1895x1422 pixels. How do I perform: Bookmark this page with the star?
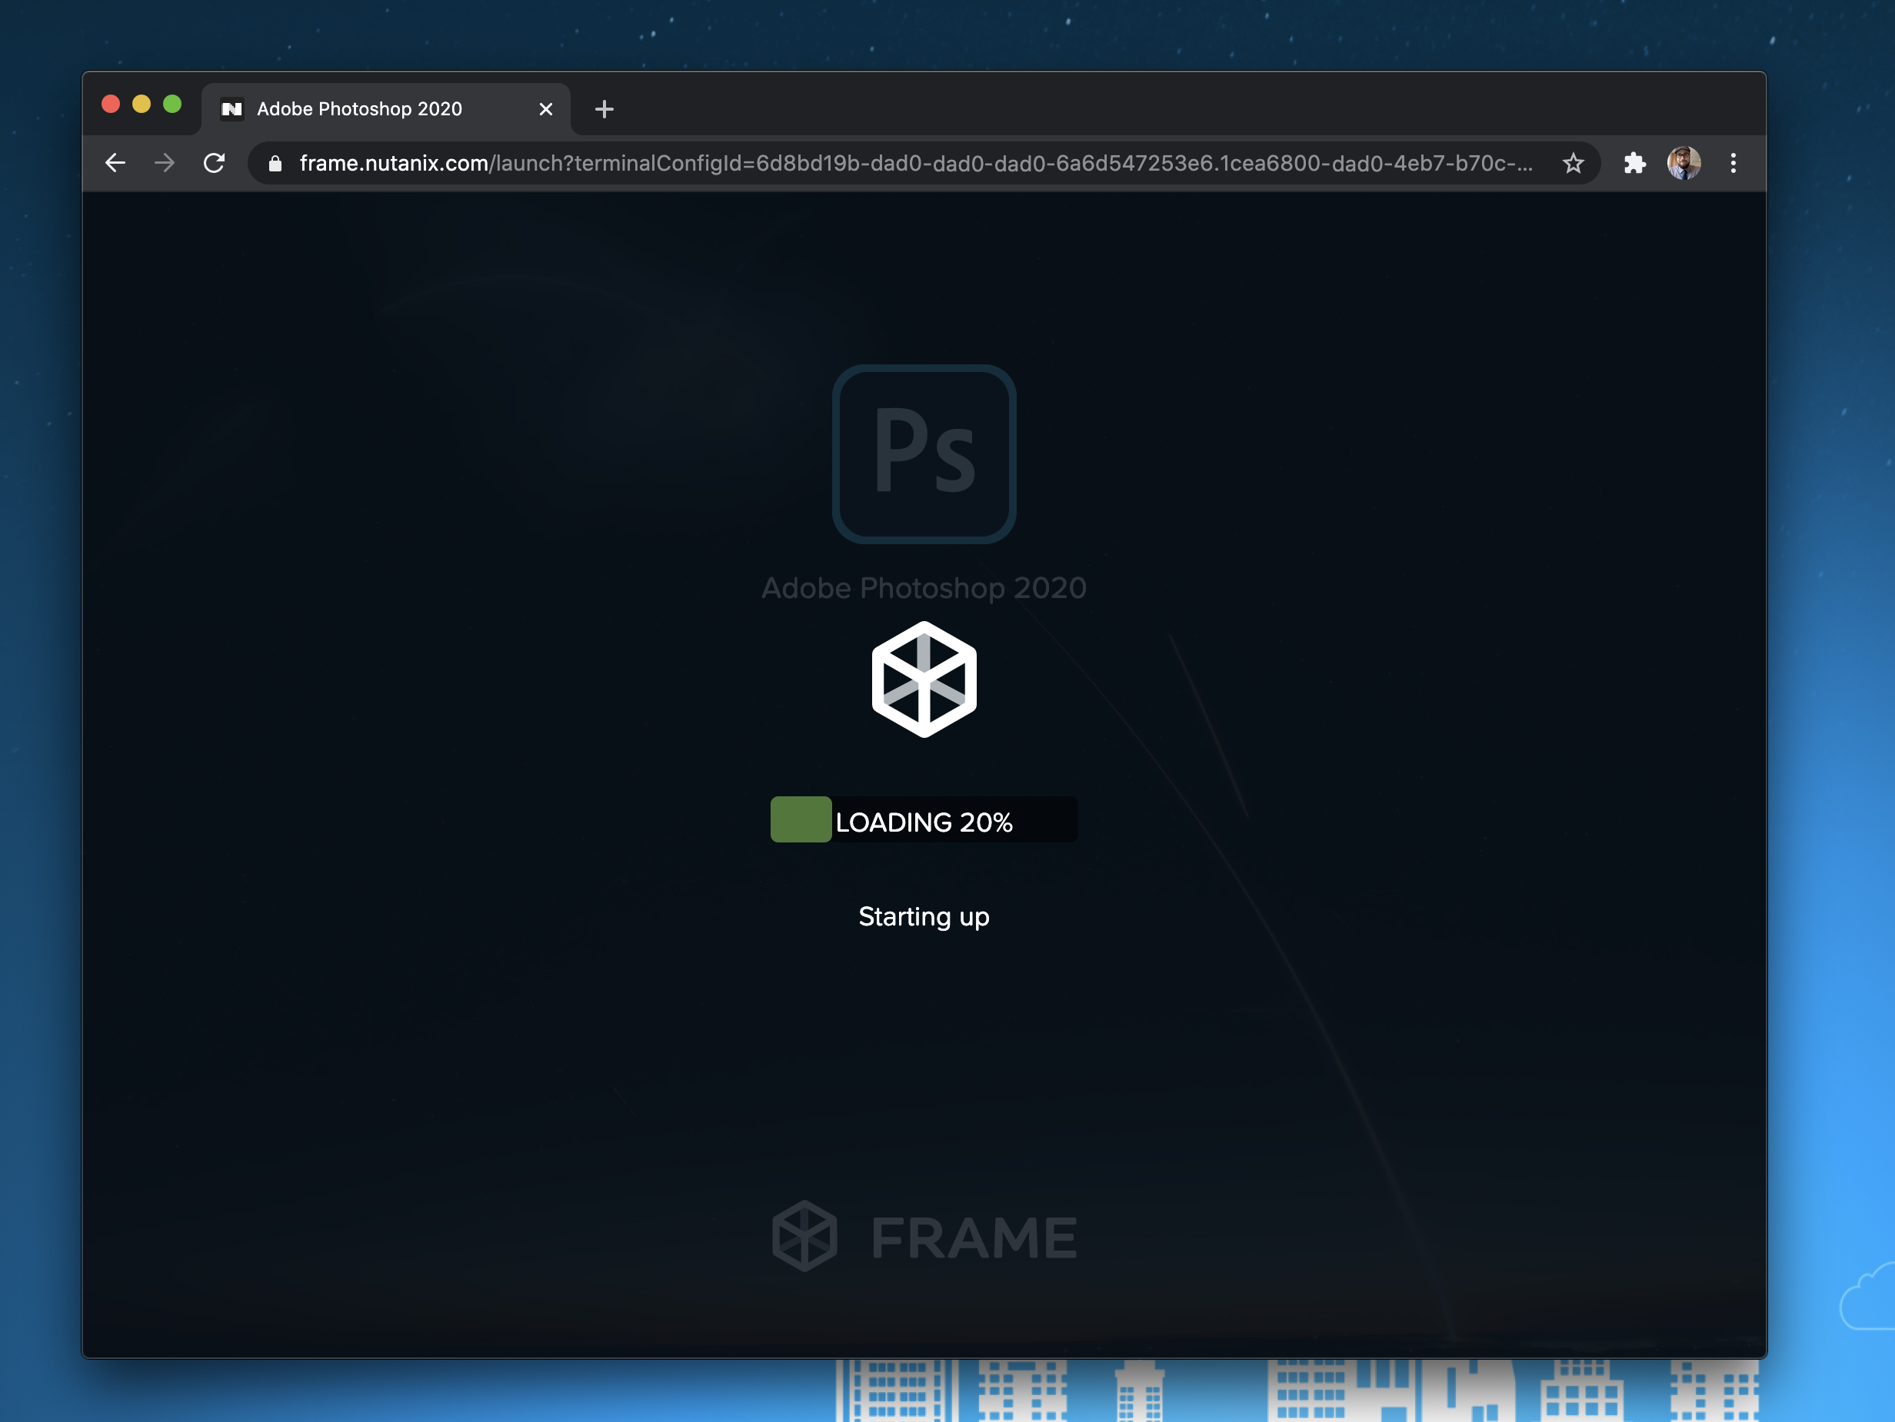(1573, 163)
